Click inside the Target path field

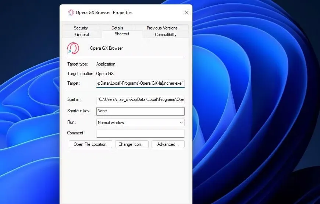click(141, 83)
